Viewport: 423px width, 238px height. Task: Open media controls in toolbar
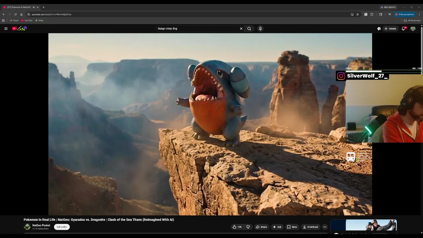tap(390, 14)
